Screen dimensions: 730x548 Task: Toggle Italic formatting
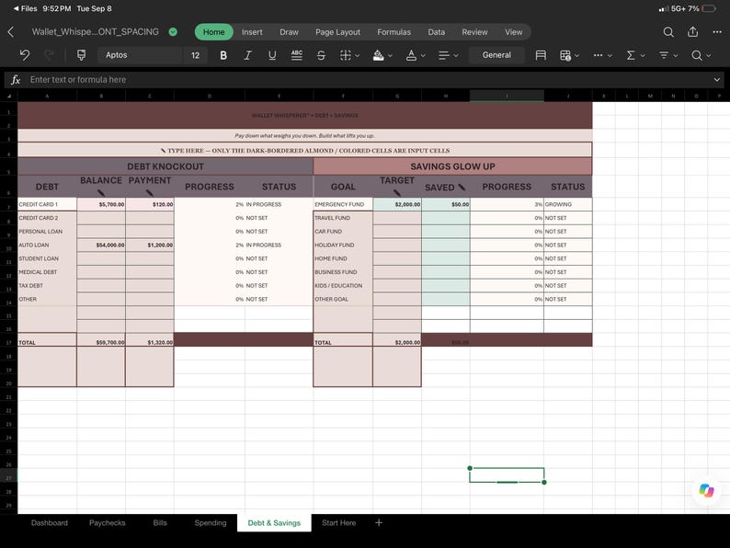tap(247, 55)
